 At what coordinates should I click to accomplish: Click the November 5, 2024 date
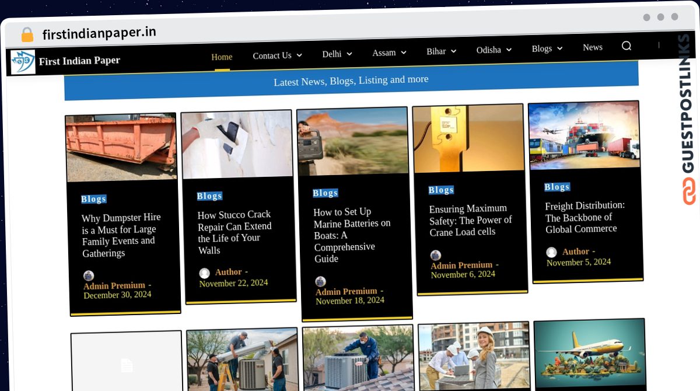(x=579, y=262)
